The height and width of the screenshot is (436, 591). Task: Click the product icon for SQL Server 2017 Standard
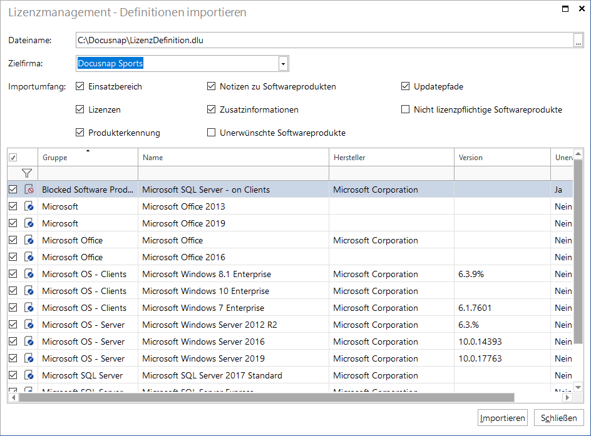[x=29, y=375]
